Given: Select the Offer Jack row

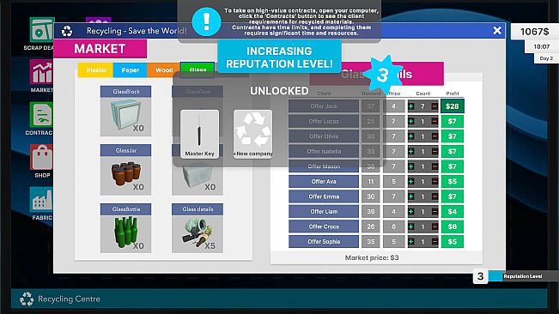Looking at the screenshot, I should coord(324,106).
